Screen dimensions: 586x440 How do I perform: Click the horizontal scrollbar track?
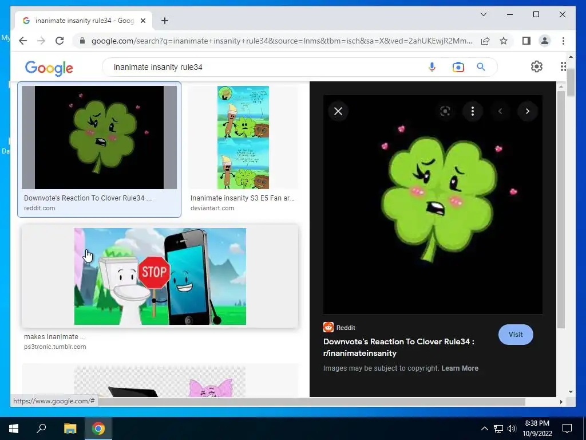(541, 402)
